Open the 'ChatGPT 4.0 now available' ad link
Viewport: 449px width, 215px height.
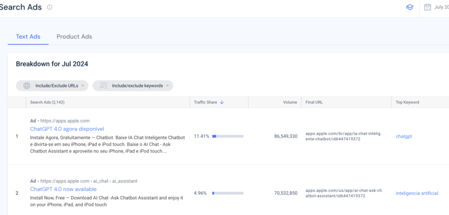pos(63,189)
